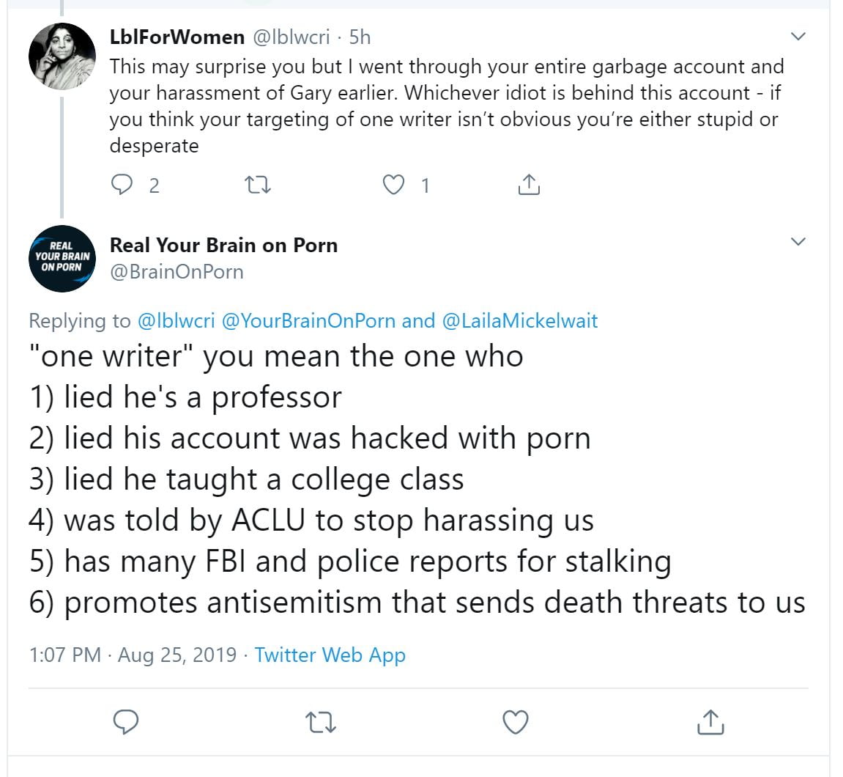Reply to the LblForWomen tweet

click(121, 185)
